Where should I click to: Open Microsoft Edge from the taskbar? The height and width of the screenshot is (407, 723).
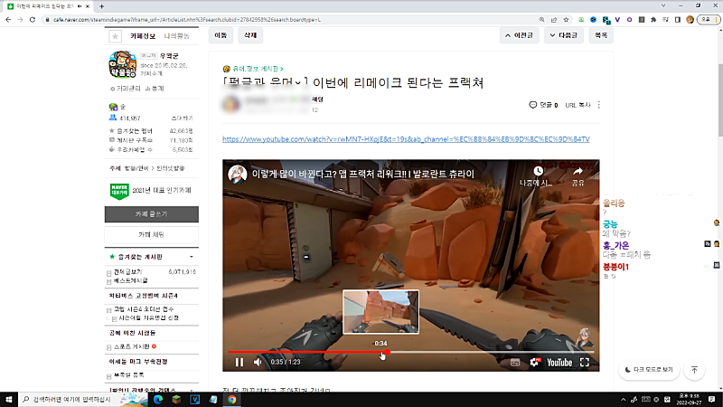click(157, 400)
